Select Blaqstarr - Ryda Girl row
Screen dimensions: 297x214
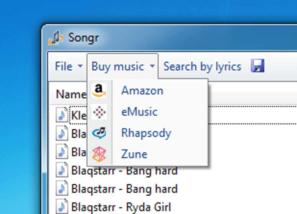(x=121, y=207)
